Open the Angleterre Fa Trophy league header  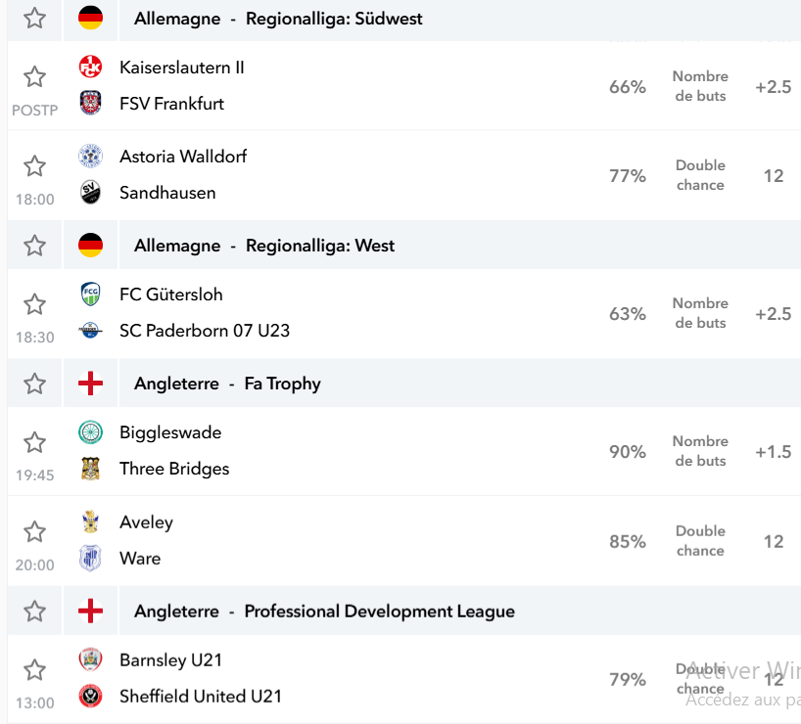pos(227,384)
